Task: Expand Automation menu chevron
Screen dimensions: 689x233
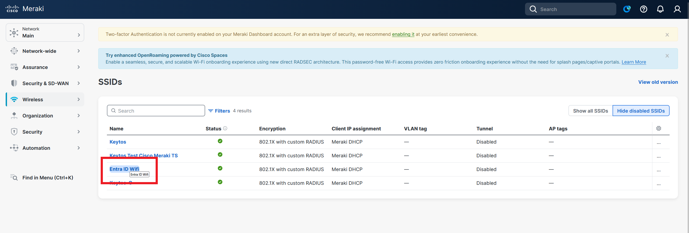Action: pos(79,148)
